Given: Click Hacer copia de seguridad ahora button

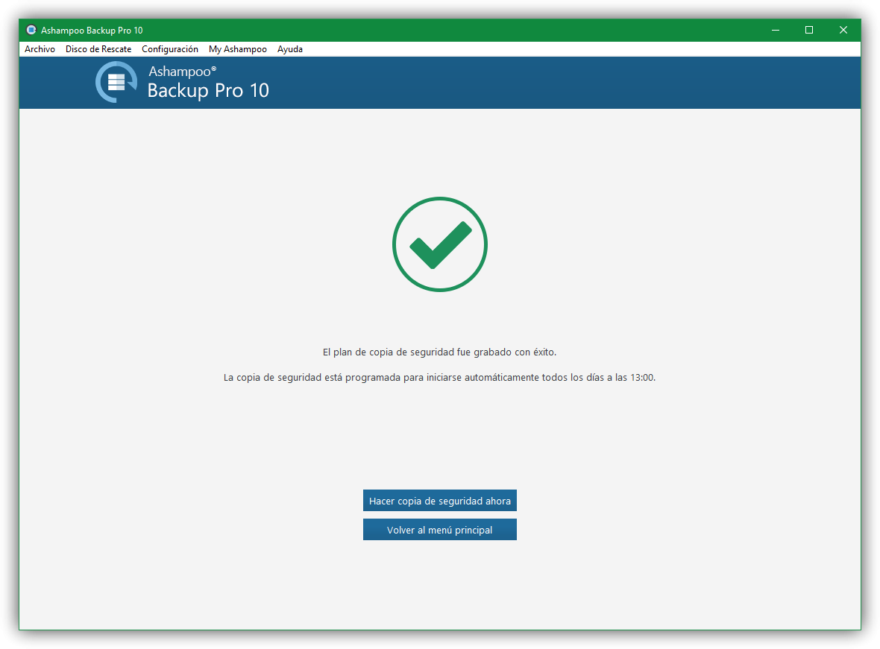Looking at the screenshot, I should click(439, 501).
